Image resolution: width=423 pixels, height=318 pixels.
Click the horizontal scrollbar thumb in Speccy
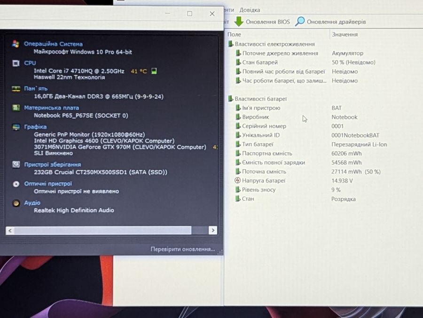[103, 230]
